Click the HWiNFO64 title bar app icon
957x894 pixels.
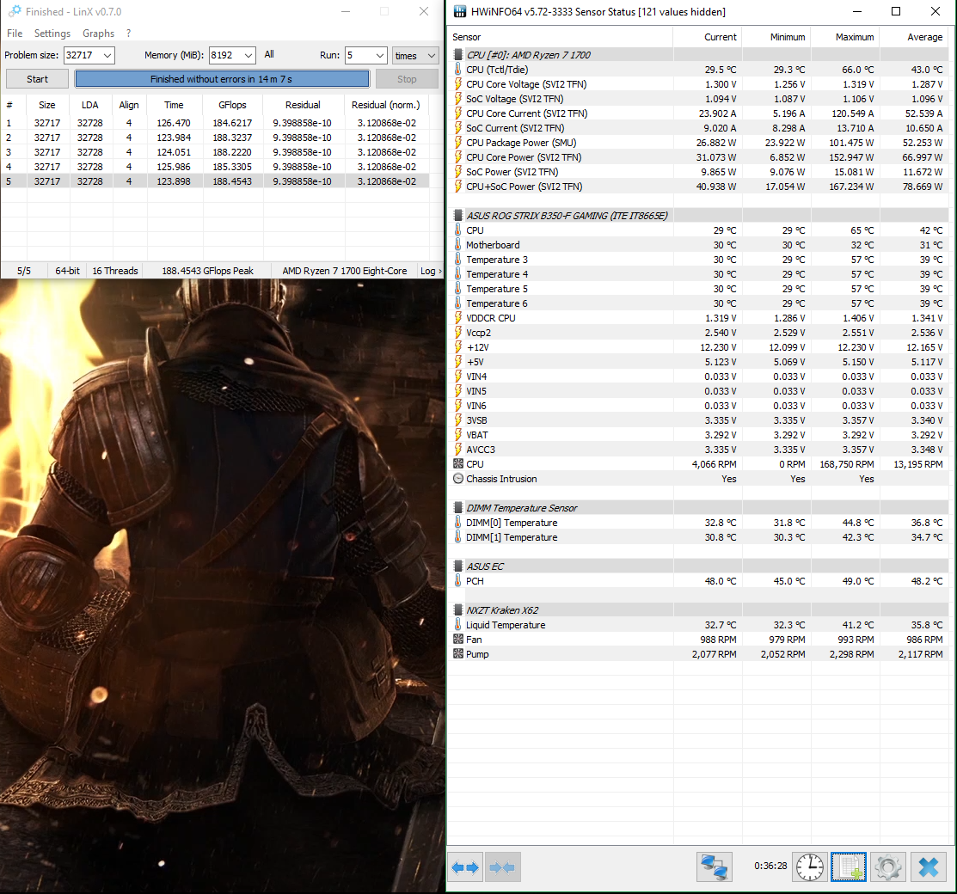pos(460,12)
